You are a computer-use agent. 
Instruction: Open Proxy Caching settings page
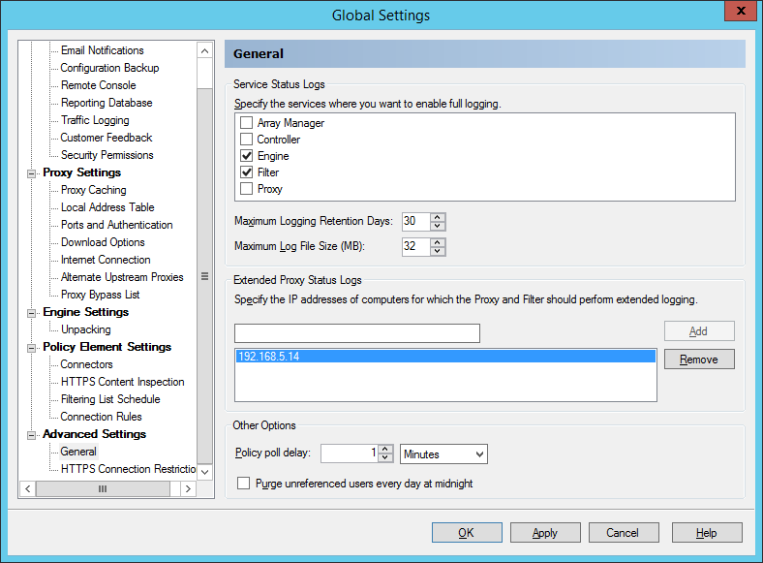[x=93, y=190]
